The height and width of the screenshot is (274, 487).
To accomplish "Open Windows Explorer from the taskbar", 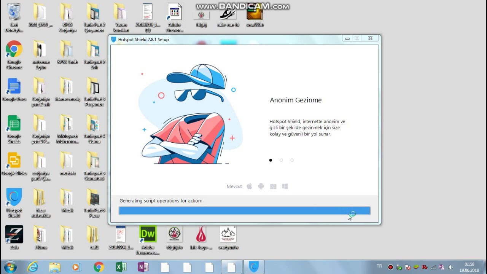I will [x=54, y=267].
